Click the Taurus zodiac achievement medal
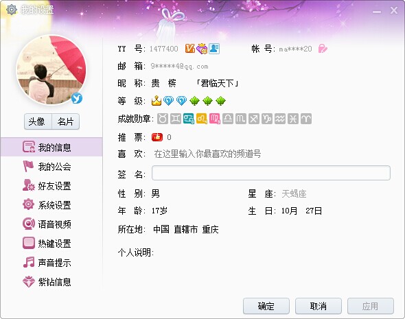The height and width of the screenshot is (319, 405). click(163, 119)
